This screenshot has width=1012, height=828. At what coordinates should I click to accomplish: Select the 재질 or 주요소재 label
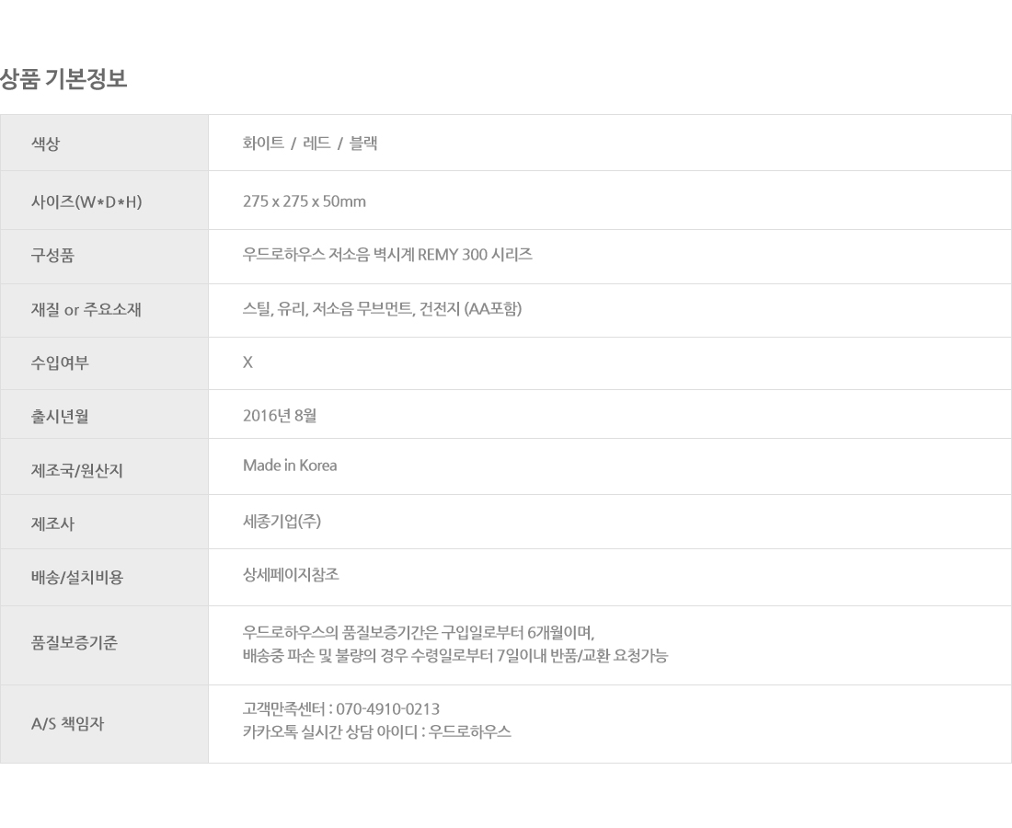[86, 309]
